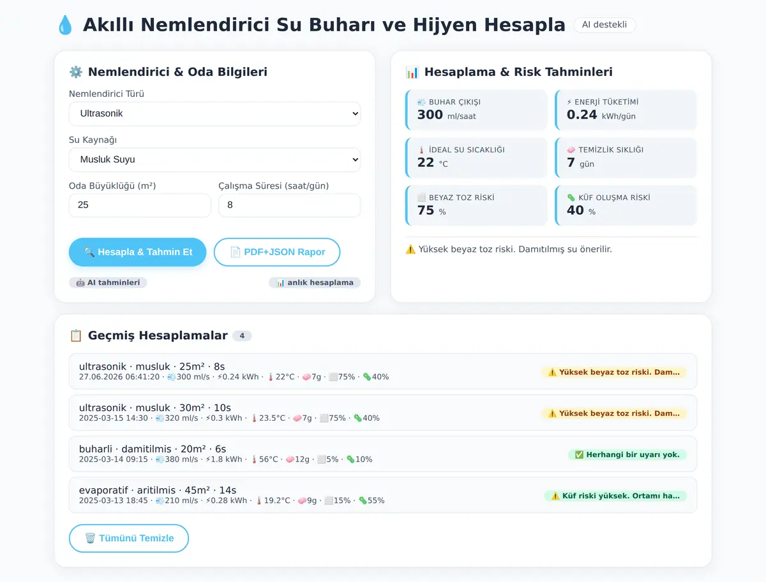Viewport: 766px width, 582px height.
Task: Click the water drop icon in title
Action: (x=65, y=25)
